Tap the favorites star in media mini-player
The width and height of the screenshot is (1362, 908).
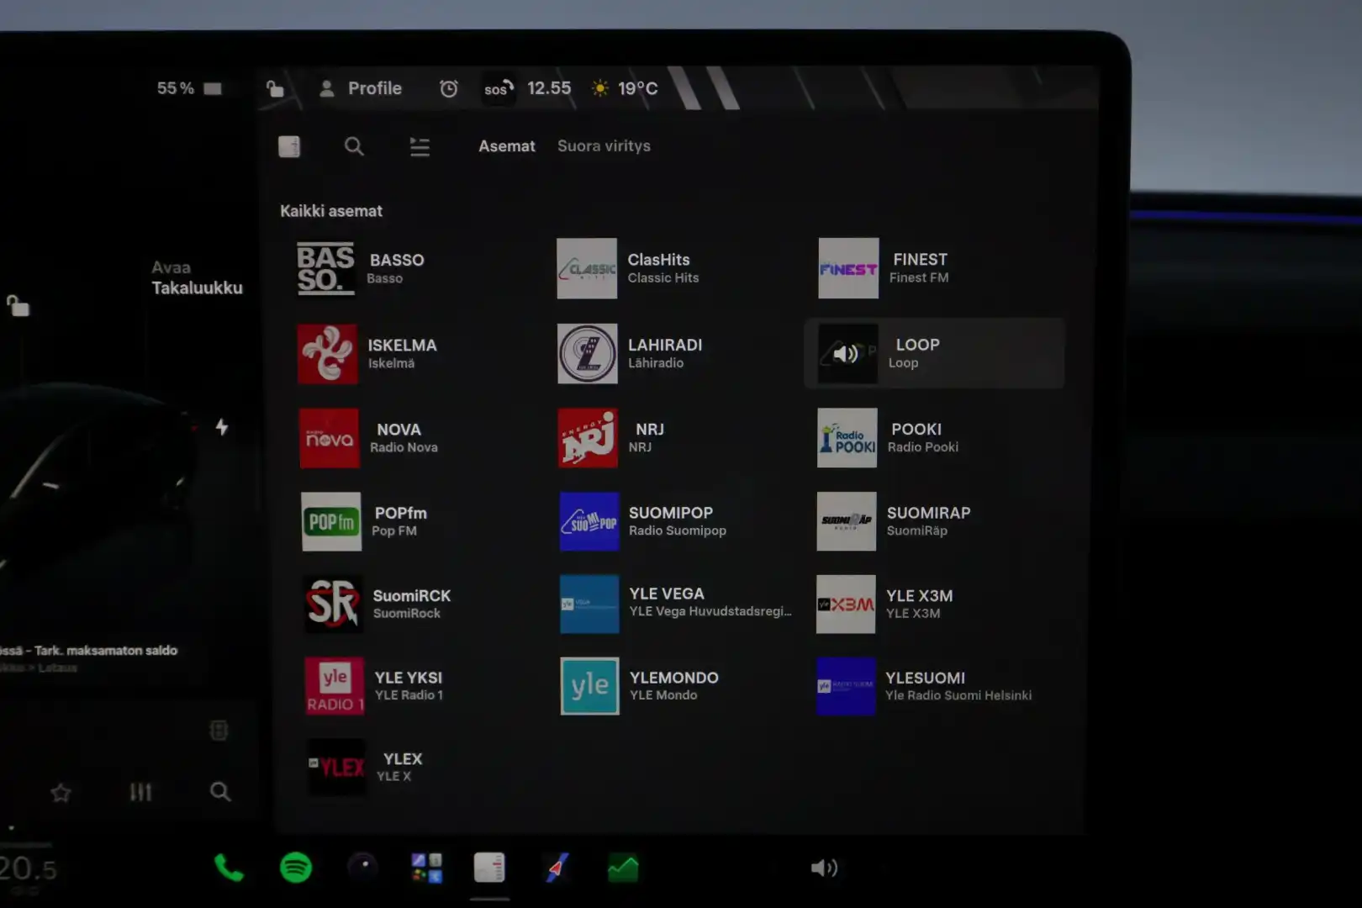61,792
